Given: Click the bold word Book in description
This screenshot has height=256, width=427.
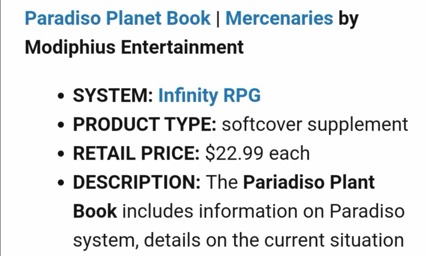Looking at the screenshot, I should click(x=95, y=211).
